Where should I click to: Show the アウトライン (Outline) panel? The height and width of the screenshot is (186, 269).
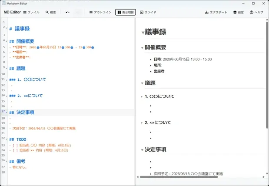point(100,13)
